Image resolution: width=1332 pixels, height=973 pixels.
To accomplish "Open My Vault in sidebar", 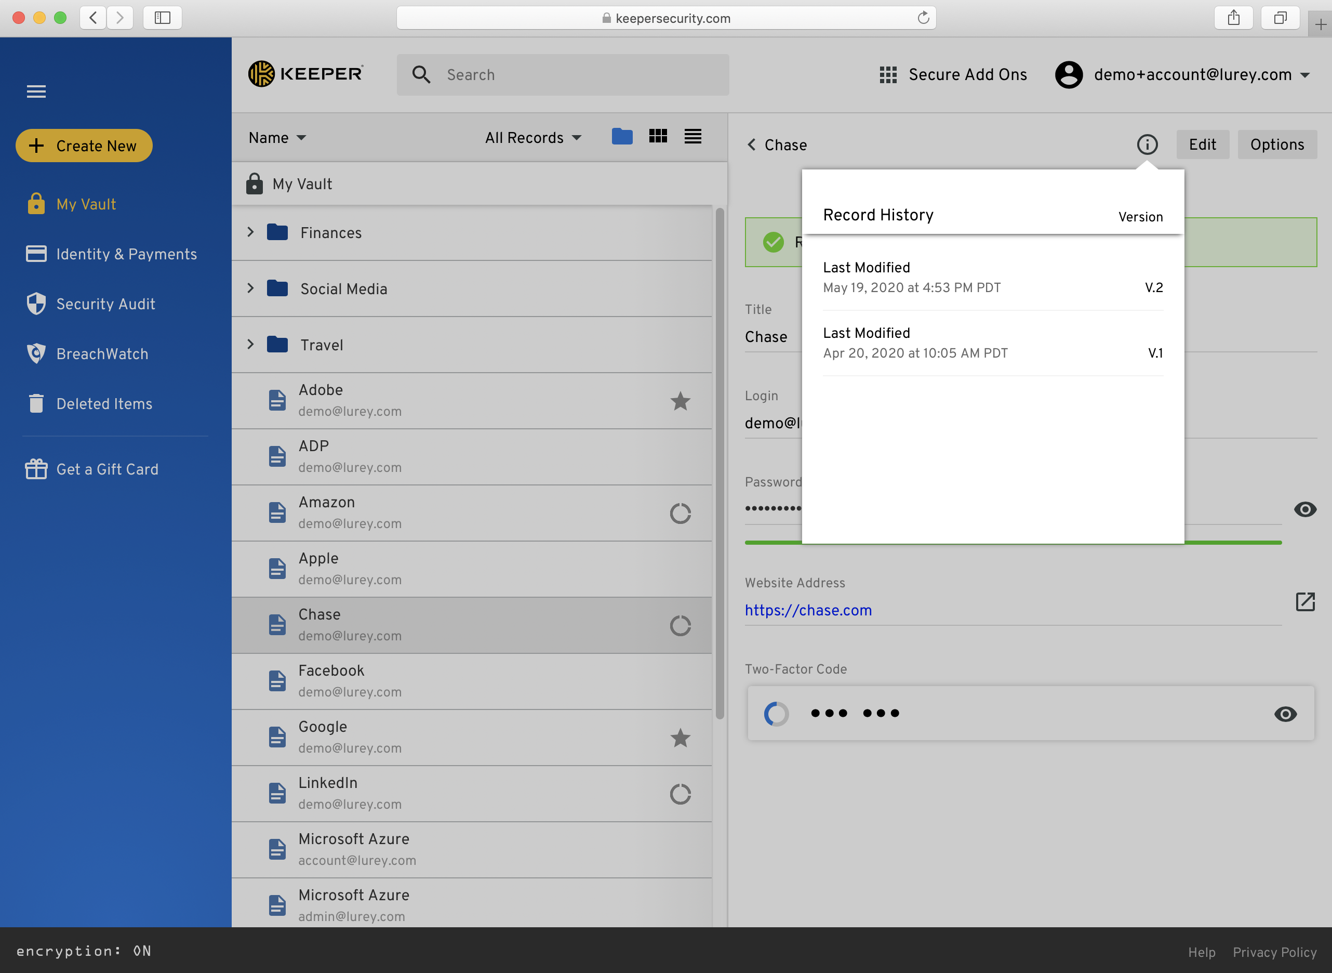I will click(x=71, y=204).
